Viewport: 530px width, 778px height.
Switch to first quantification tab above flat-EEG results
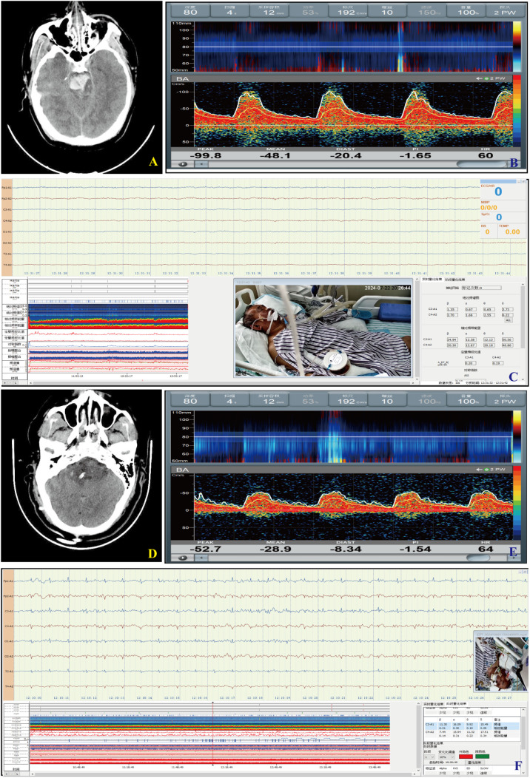click(x=431, y=280)
